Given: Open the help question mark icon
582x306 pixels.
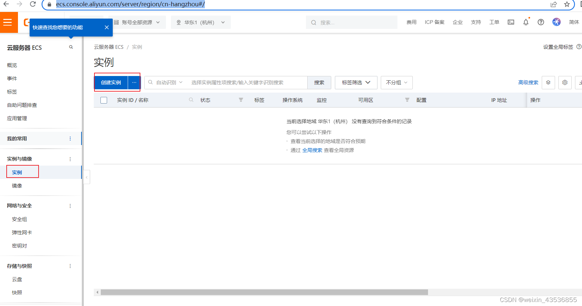Looking at the screenshot, I should click(x=541, y=22).
